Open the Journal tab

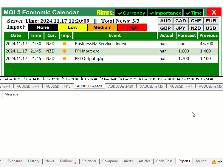click(201, 161)
